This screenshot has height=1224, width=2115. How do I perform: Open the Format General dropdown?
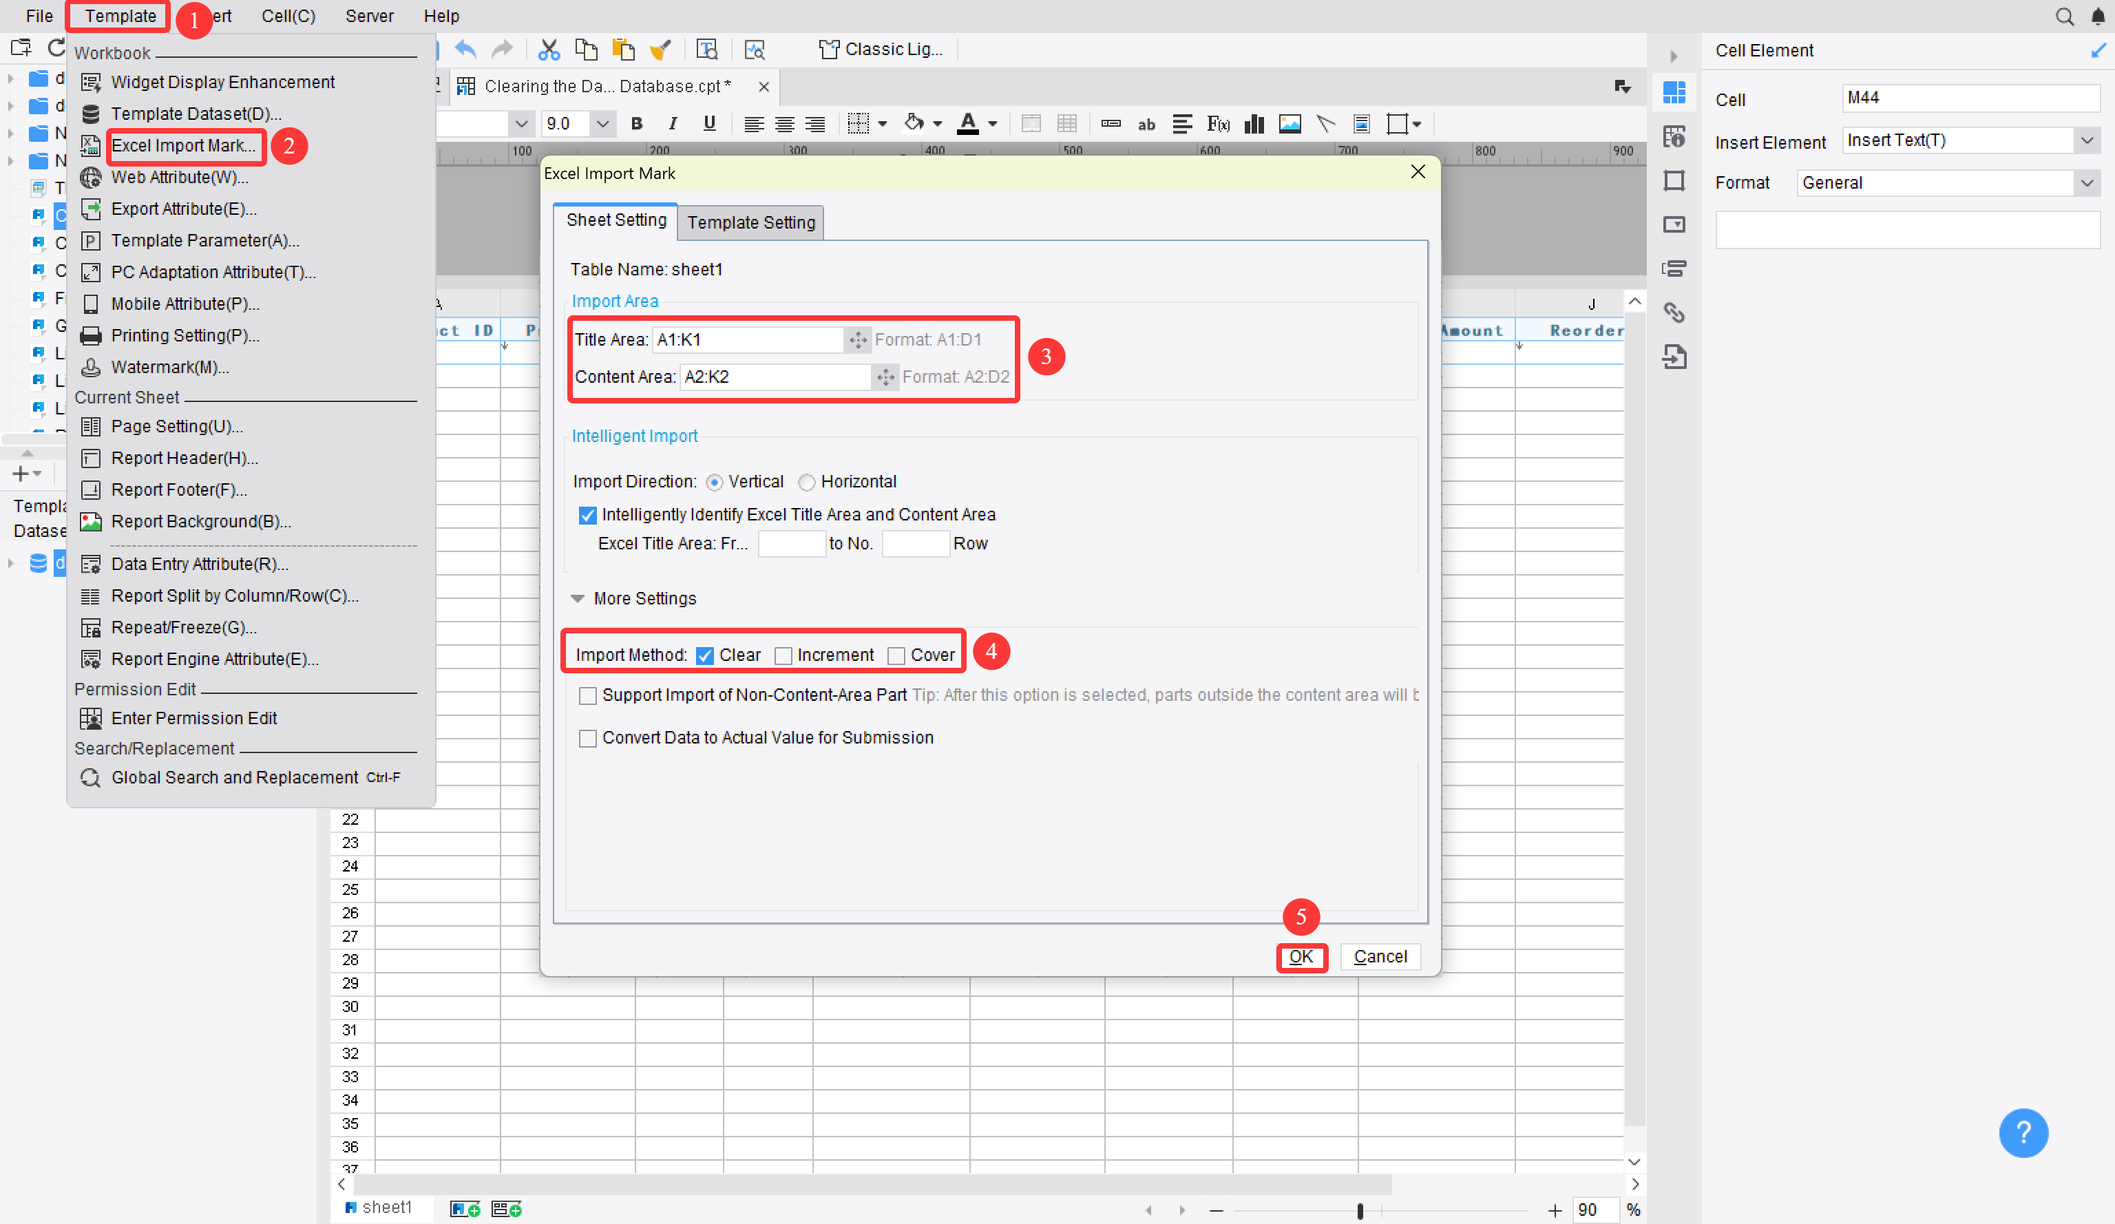2087,183
